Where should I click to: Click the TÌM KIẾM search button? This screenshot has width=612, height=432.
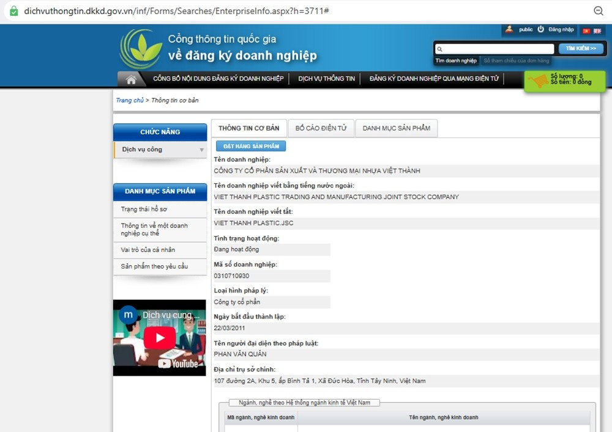[x=581, y=48]
